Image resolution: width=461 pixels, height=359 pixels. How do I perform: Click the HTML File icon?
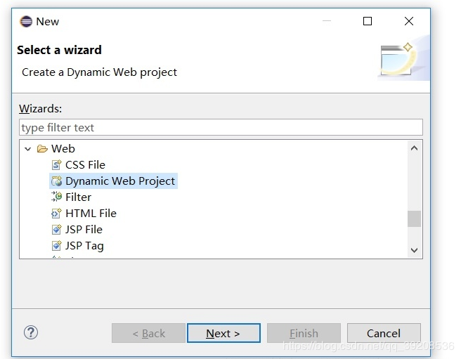[x=57, y=214]
